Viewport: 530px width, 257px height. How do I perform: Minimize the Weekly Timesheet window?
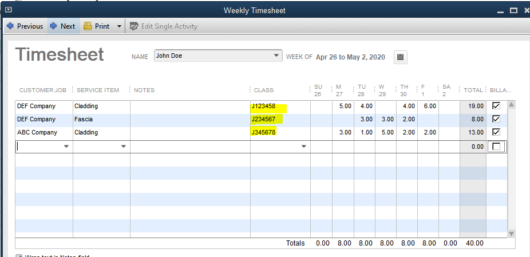[x=501, y=11]
